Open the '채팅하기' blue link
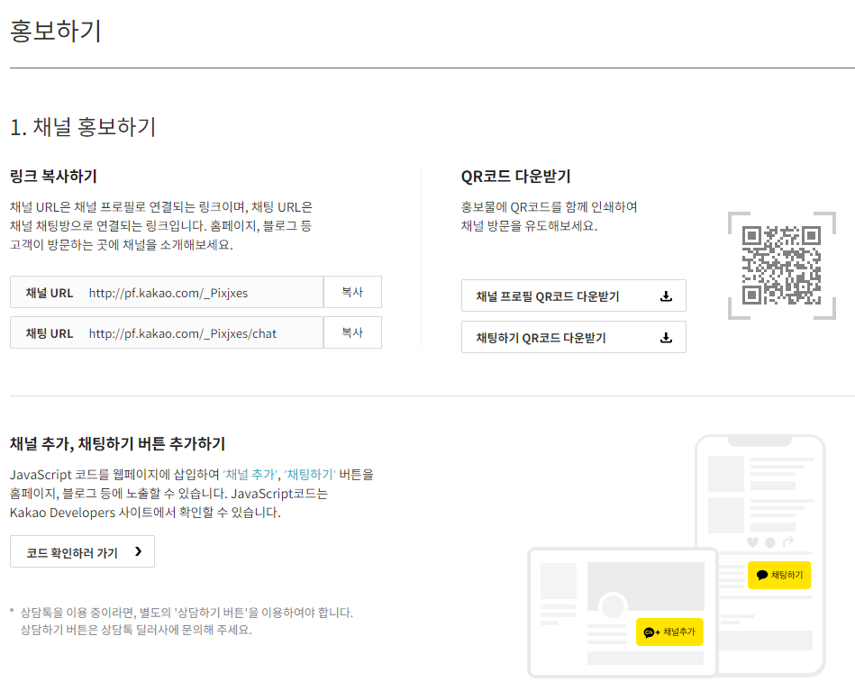 tap(310, 474)
